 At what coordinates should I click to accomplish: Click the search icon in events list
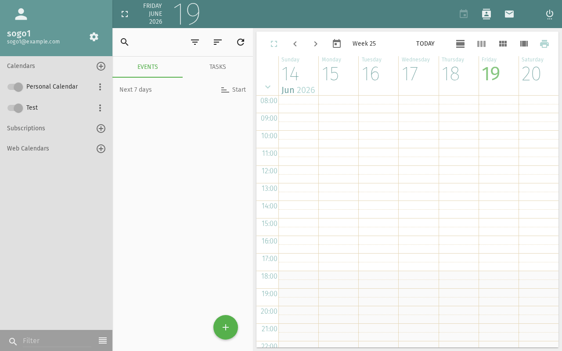pos(125,42)
